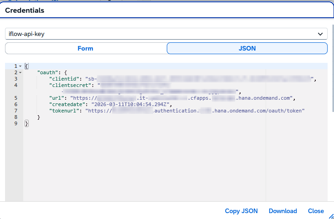Collapse the root object fold arrow on line 1
Image resolution: width=334 pixels, height=219 pixels.
coord(20,66)
